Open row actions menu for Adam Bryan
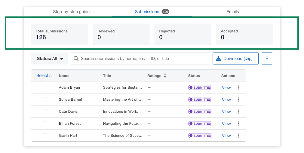This screenshot has width=304, height=153. tap(239, 87)
